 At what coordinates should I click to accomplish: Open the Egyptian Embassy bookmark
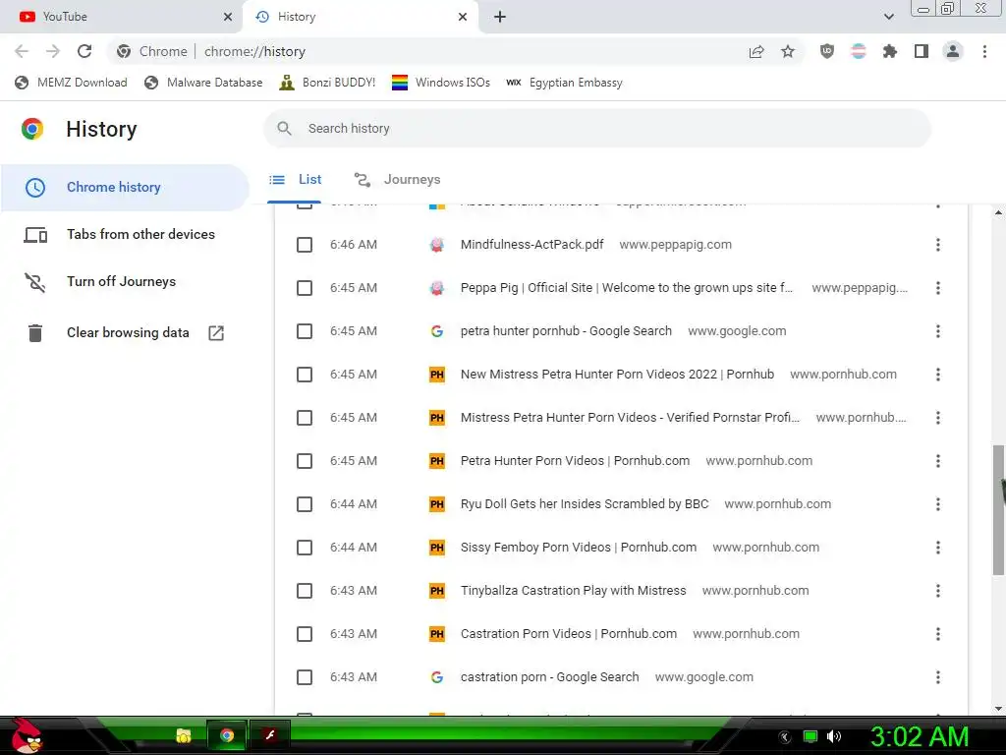565,83
